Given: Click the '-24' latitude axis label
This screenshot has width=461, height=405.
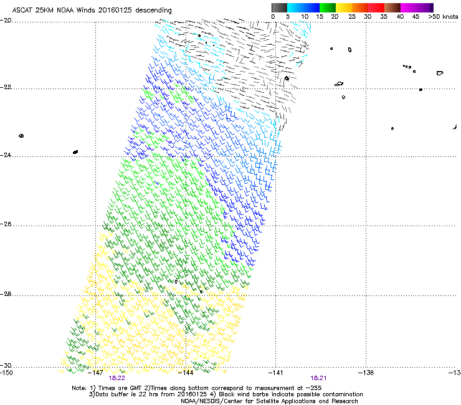Looking at the screenshot, I should point(6,155).
